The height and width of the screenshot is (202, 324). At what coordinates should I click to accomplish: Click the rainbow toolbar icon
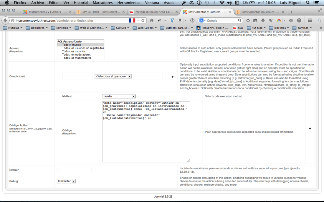279,20
